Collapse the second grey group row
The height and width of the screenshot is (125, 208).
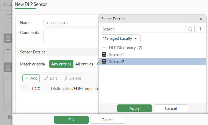(8, 67)
